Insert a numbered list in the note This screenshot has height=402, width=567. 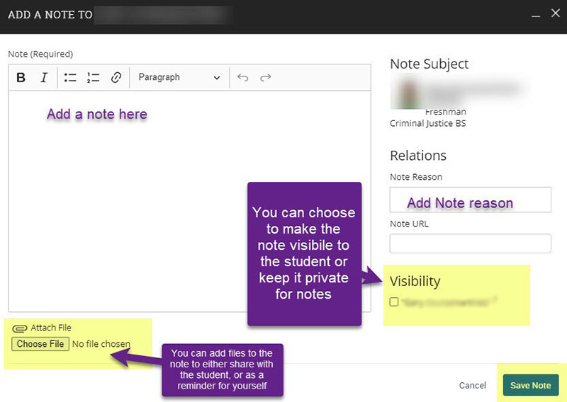click(93, 78)
